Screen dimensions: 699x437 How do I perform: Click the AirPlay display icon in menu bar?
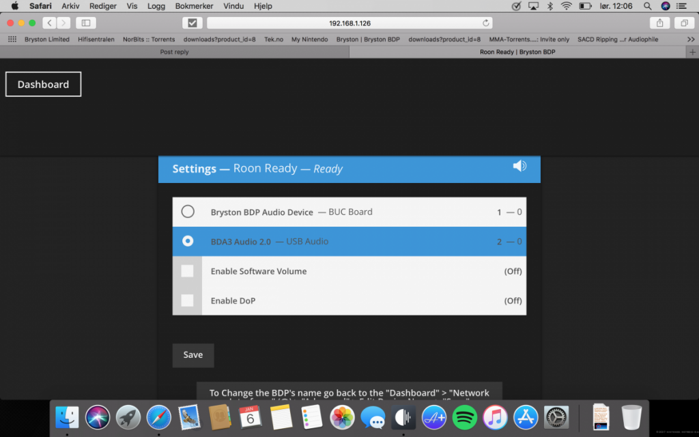(x=533, y=6)
